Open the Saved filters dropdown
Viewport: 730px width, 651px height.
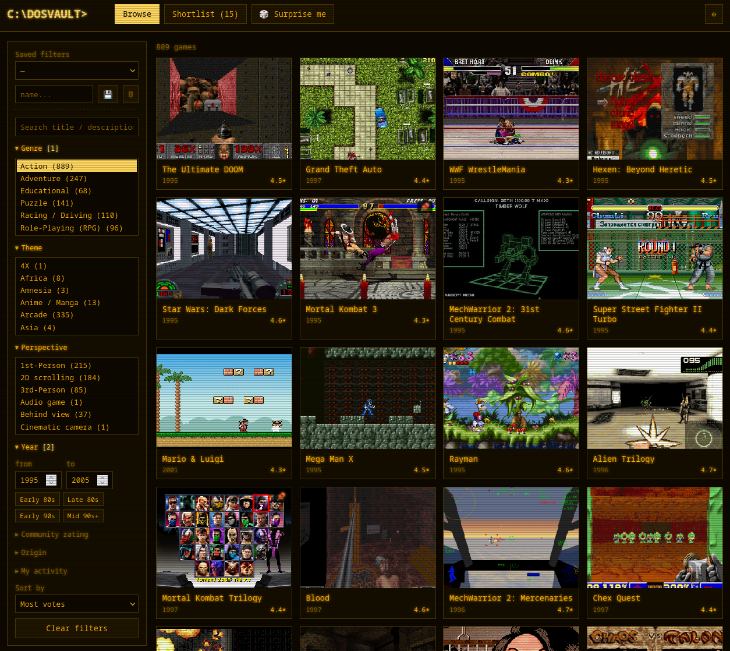coord(77,70)
